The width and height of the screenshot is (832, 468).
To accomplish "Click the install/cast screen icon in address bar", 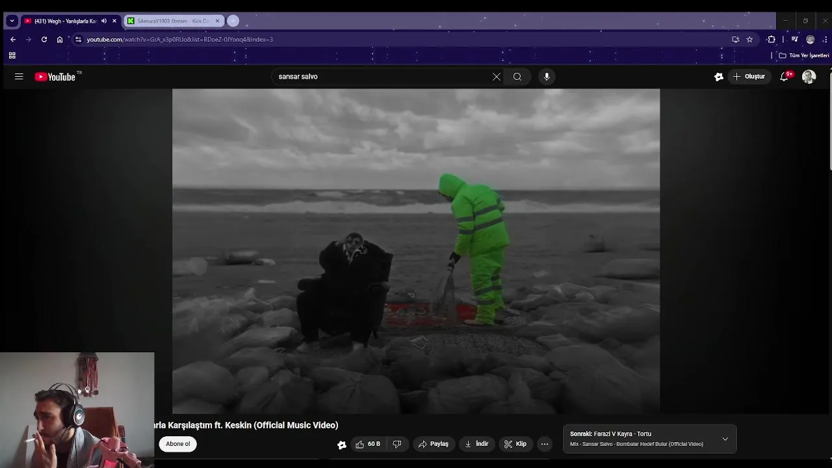I will point(735,40).
